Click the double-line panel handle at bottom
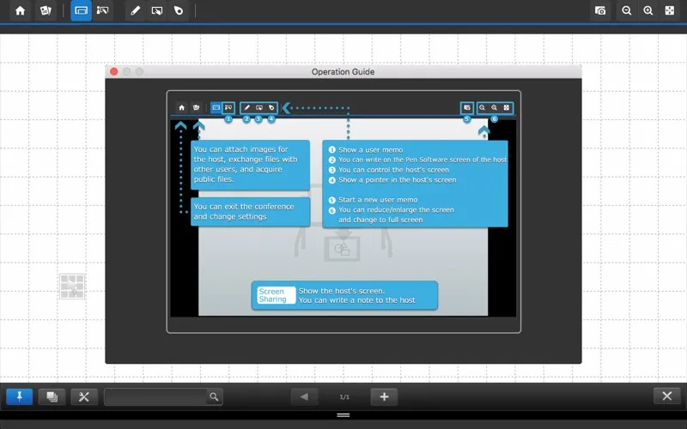 (343, 415)
